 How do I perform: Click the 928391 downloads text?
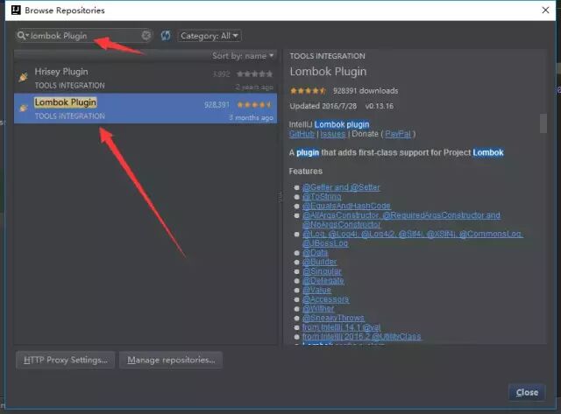(366, 91)
